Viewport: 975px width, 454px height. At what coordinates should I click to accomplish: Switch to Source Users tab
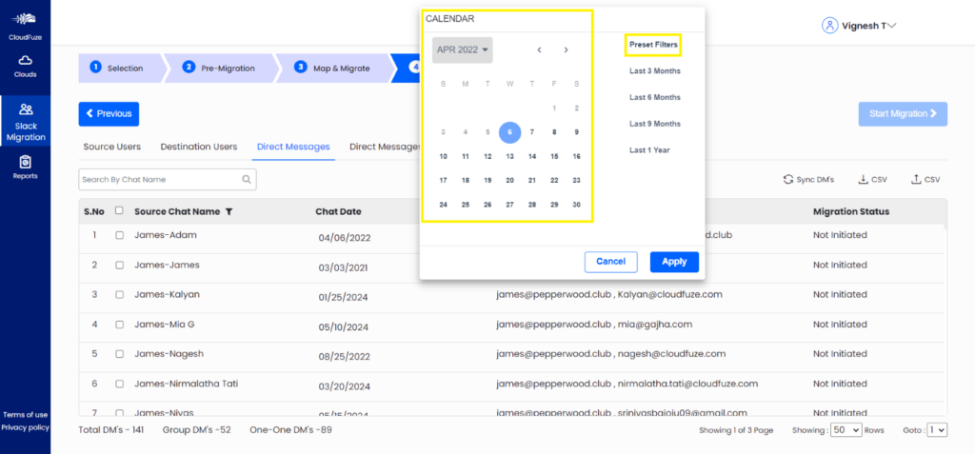[x=112, y=147]
